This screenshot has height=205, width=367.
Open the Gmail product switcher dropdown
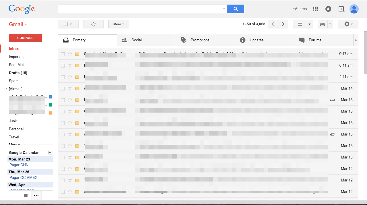point(18,24)
